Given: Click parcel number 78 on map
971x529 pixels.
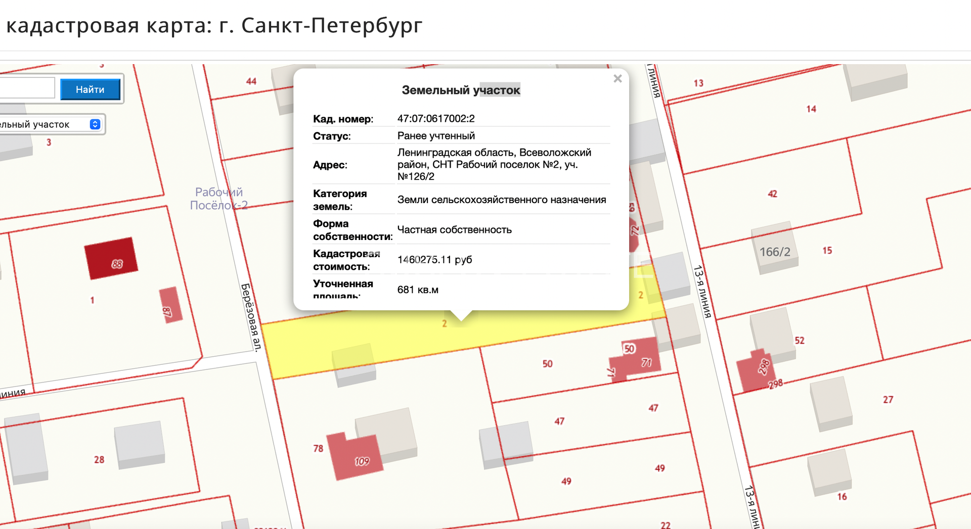Looking at the screenshot, I should 318,449.
